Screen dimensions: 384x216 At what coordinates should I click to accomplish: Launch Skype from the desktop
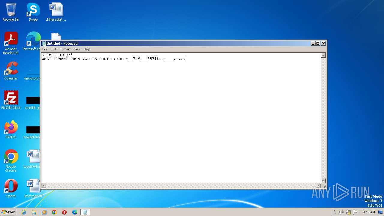point(33,12)
